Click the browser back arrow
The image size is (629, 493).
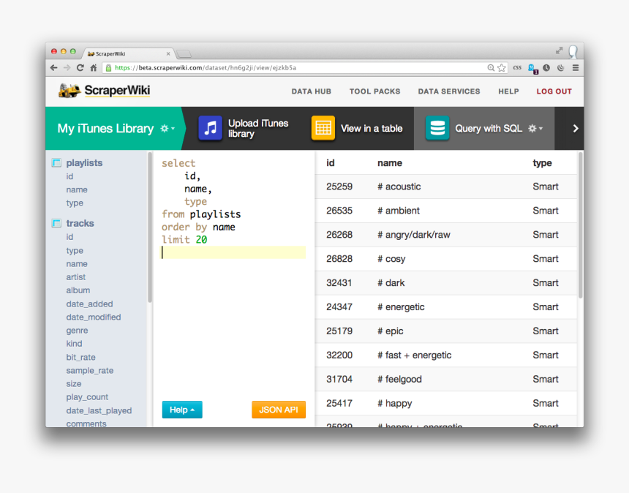click(x=53, y=68)
